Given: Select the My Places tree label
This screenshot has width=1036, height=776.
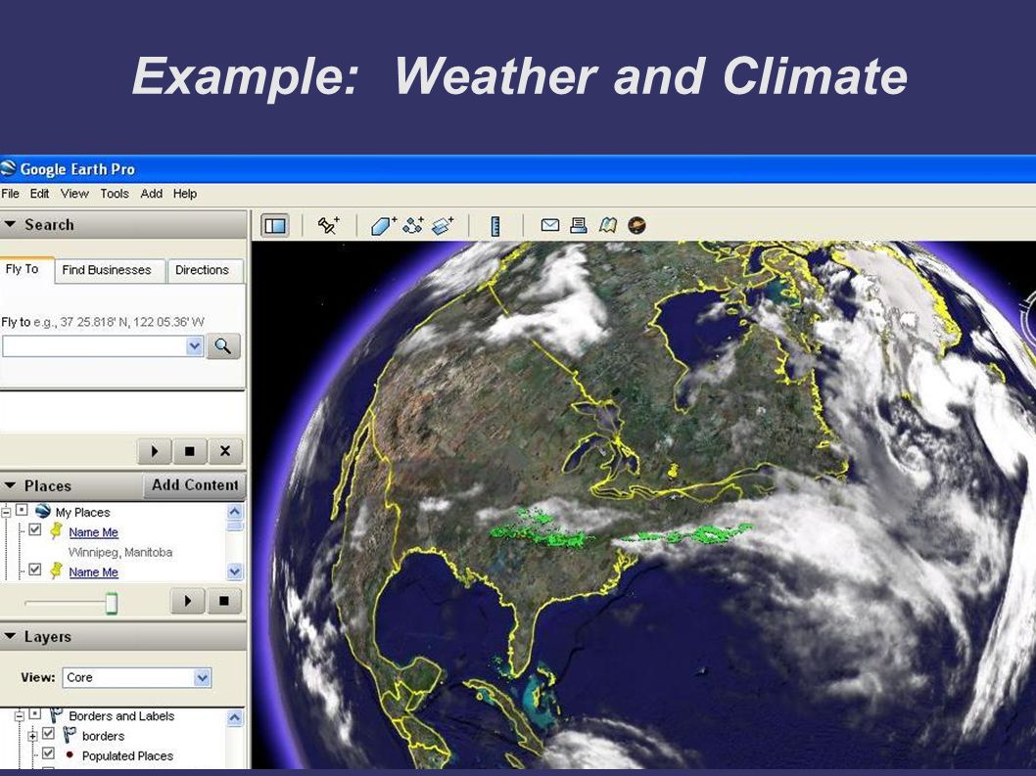Looking at the screenshot, I should 82,513.
